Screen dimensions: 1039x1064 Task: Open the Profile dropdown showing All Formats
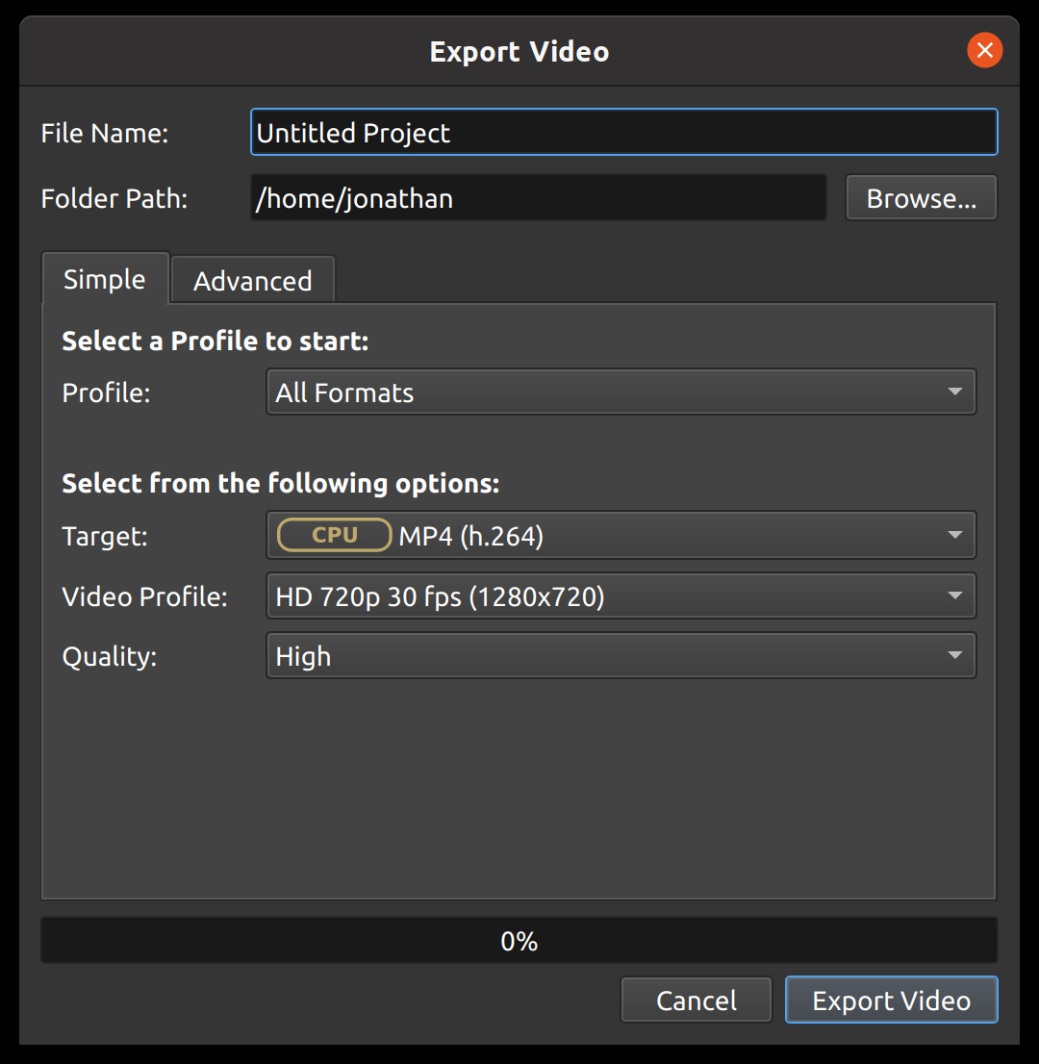(621, 392)
